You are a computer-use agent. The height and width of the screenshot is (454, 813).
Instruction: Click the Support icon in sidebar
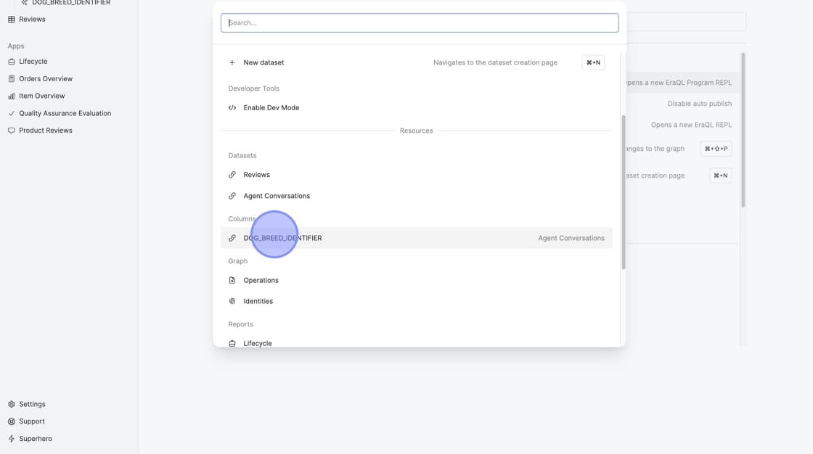coord(11,421)
